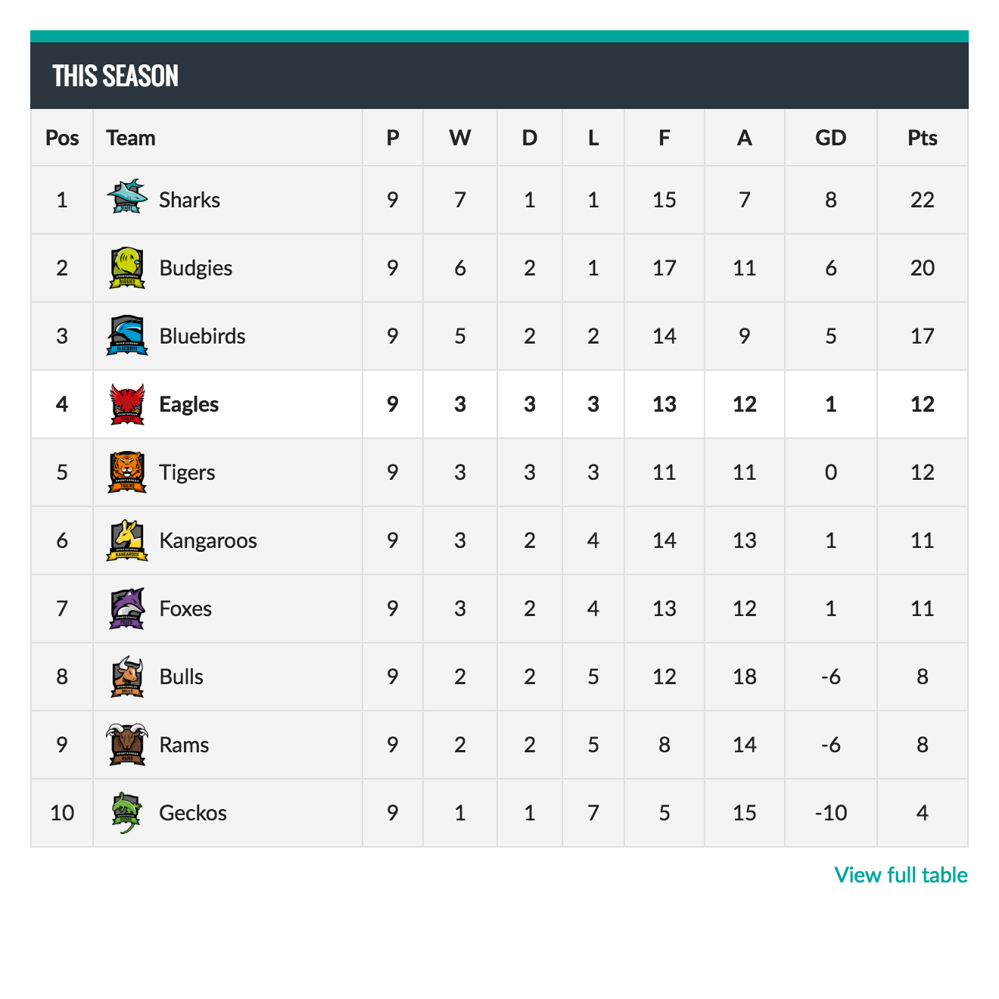Click the THIS SEASON heading
Image resolution: width=999 pixels, height=999 pixels.
[115, 76]
